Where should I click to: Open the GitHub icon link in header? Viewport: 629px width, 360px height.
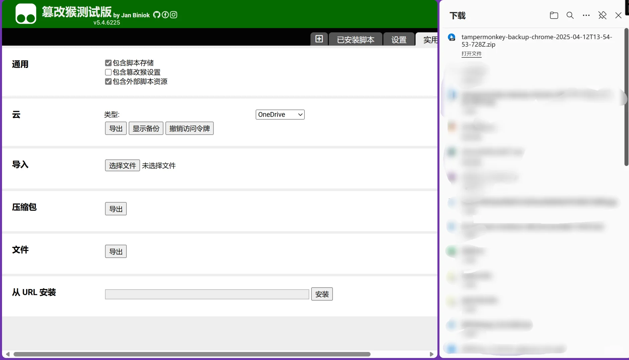[x=157, y=15]
